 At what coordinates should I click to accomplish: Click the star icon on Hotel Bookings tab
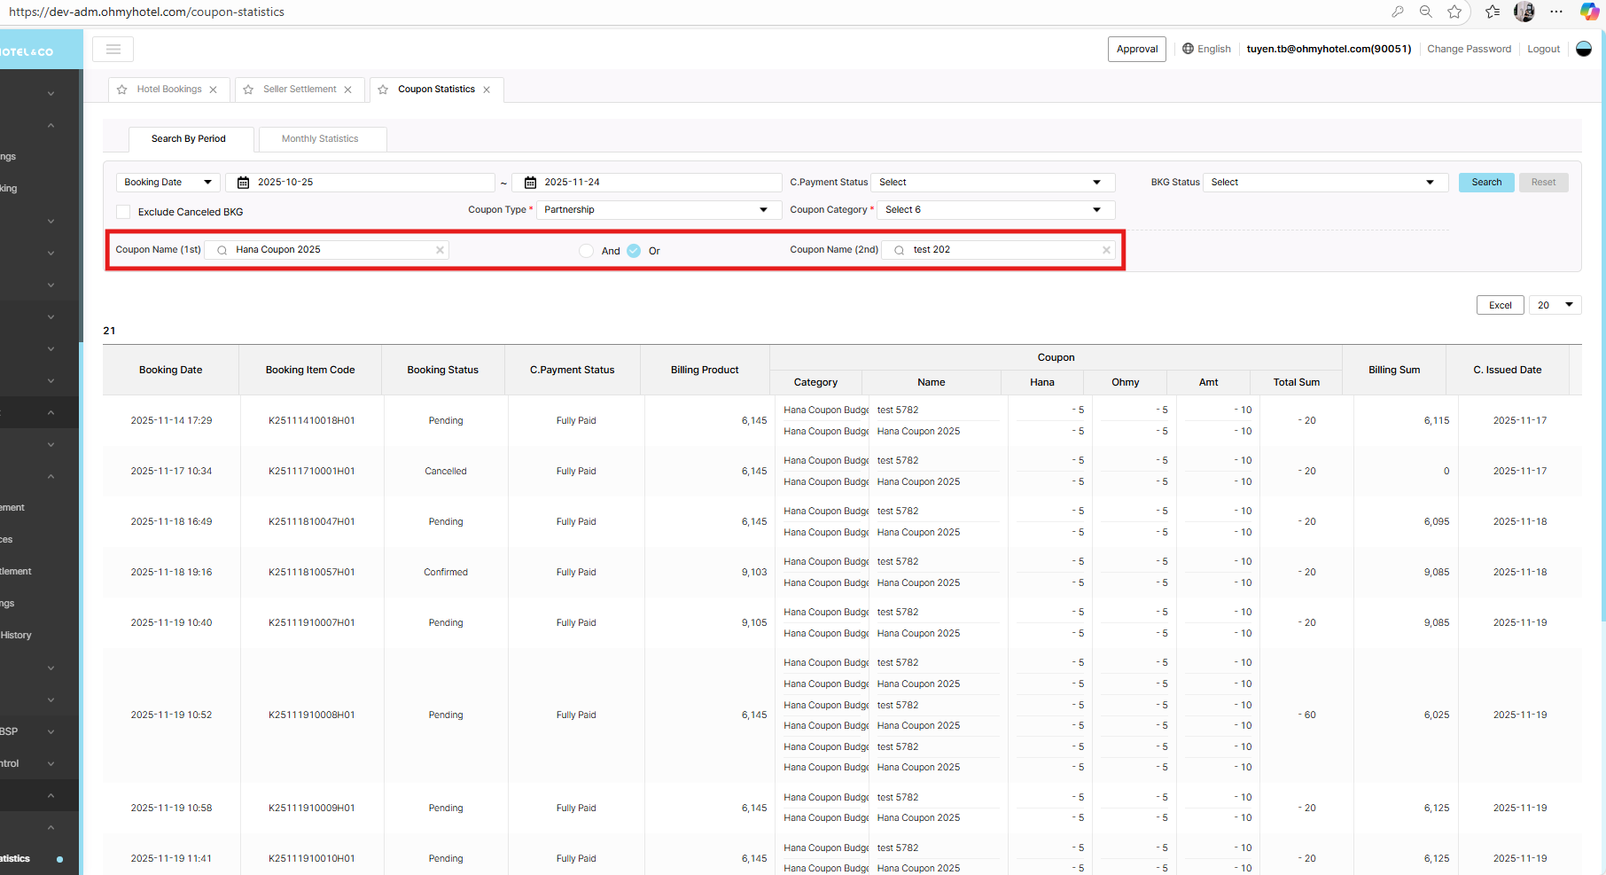122,90
